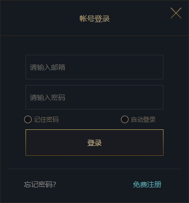Screen dimensions: 189x203
Task: Focus the 请输入密码 password field
Action: [94, 97]
